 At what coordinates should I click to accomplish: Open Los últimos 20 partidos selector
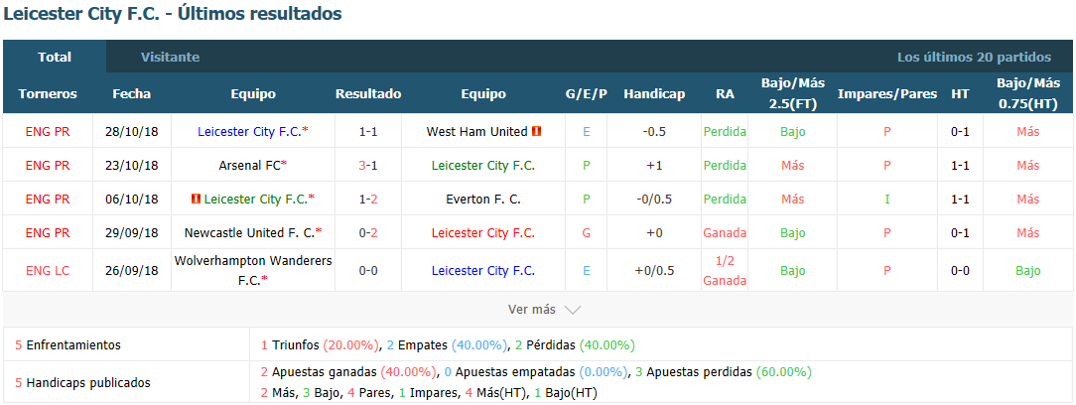point(974,57)
